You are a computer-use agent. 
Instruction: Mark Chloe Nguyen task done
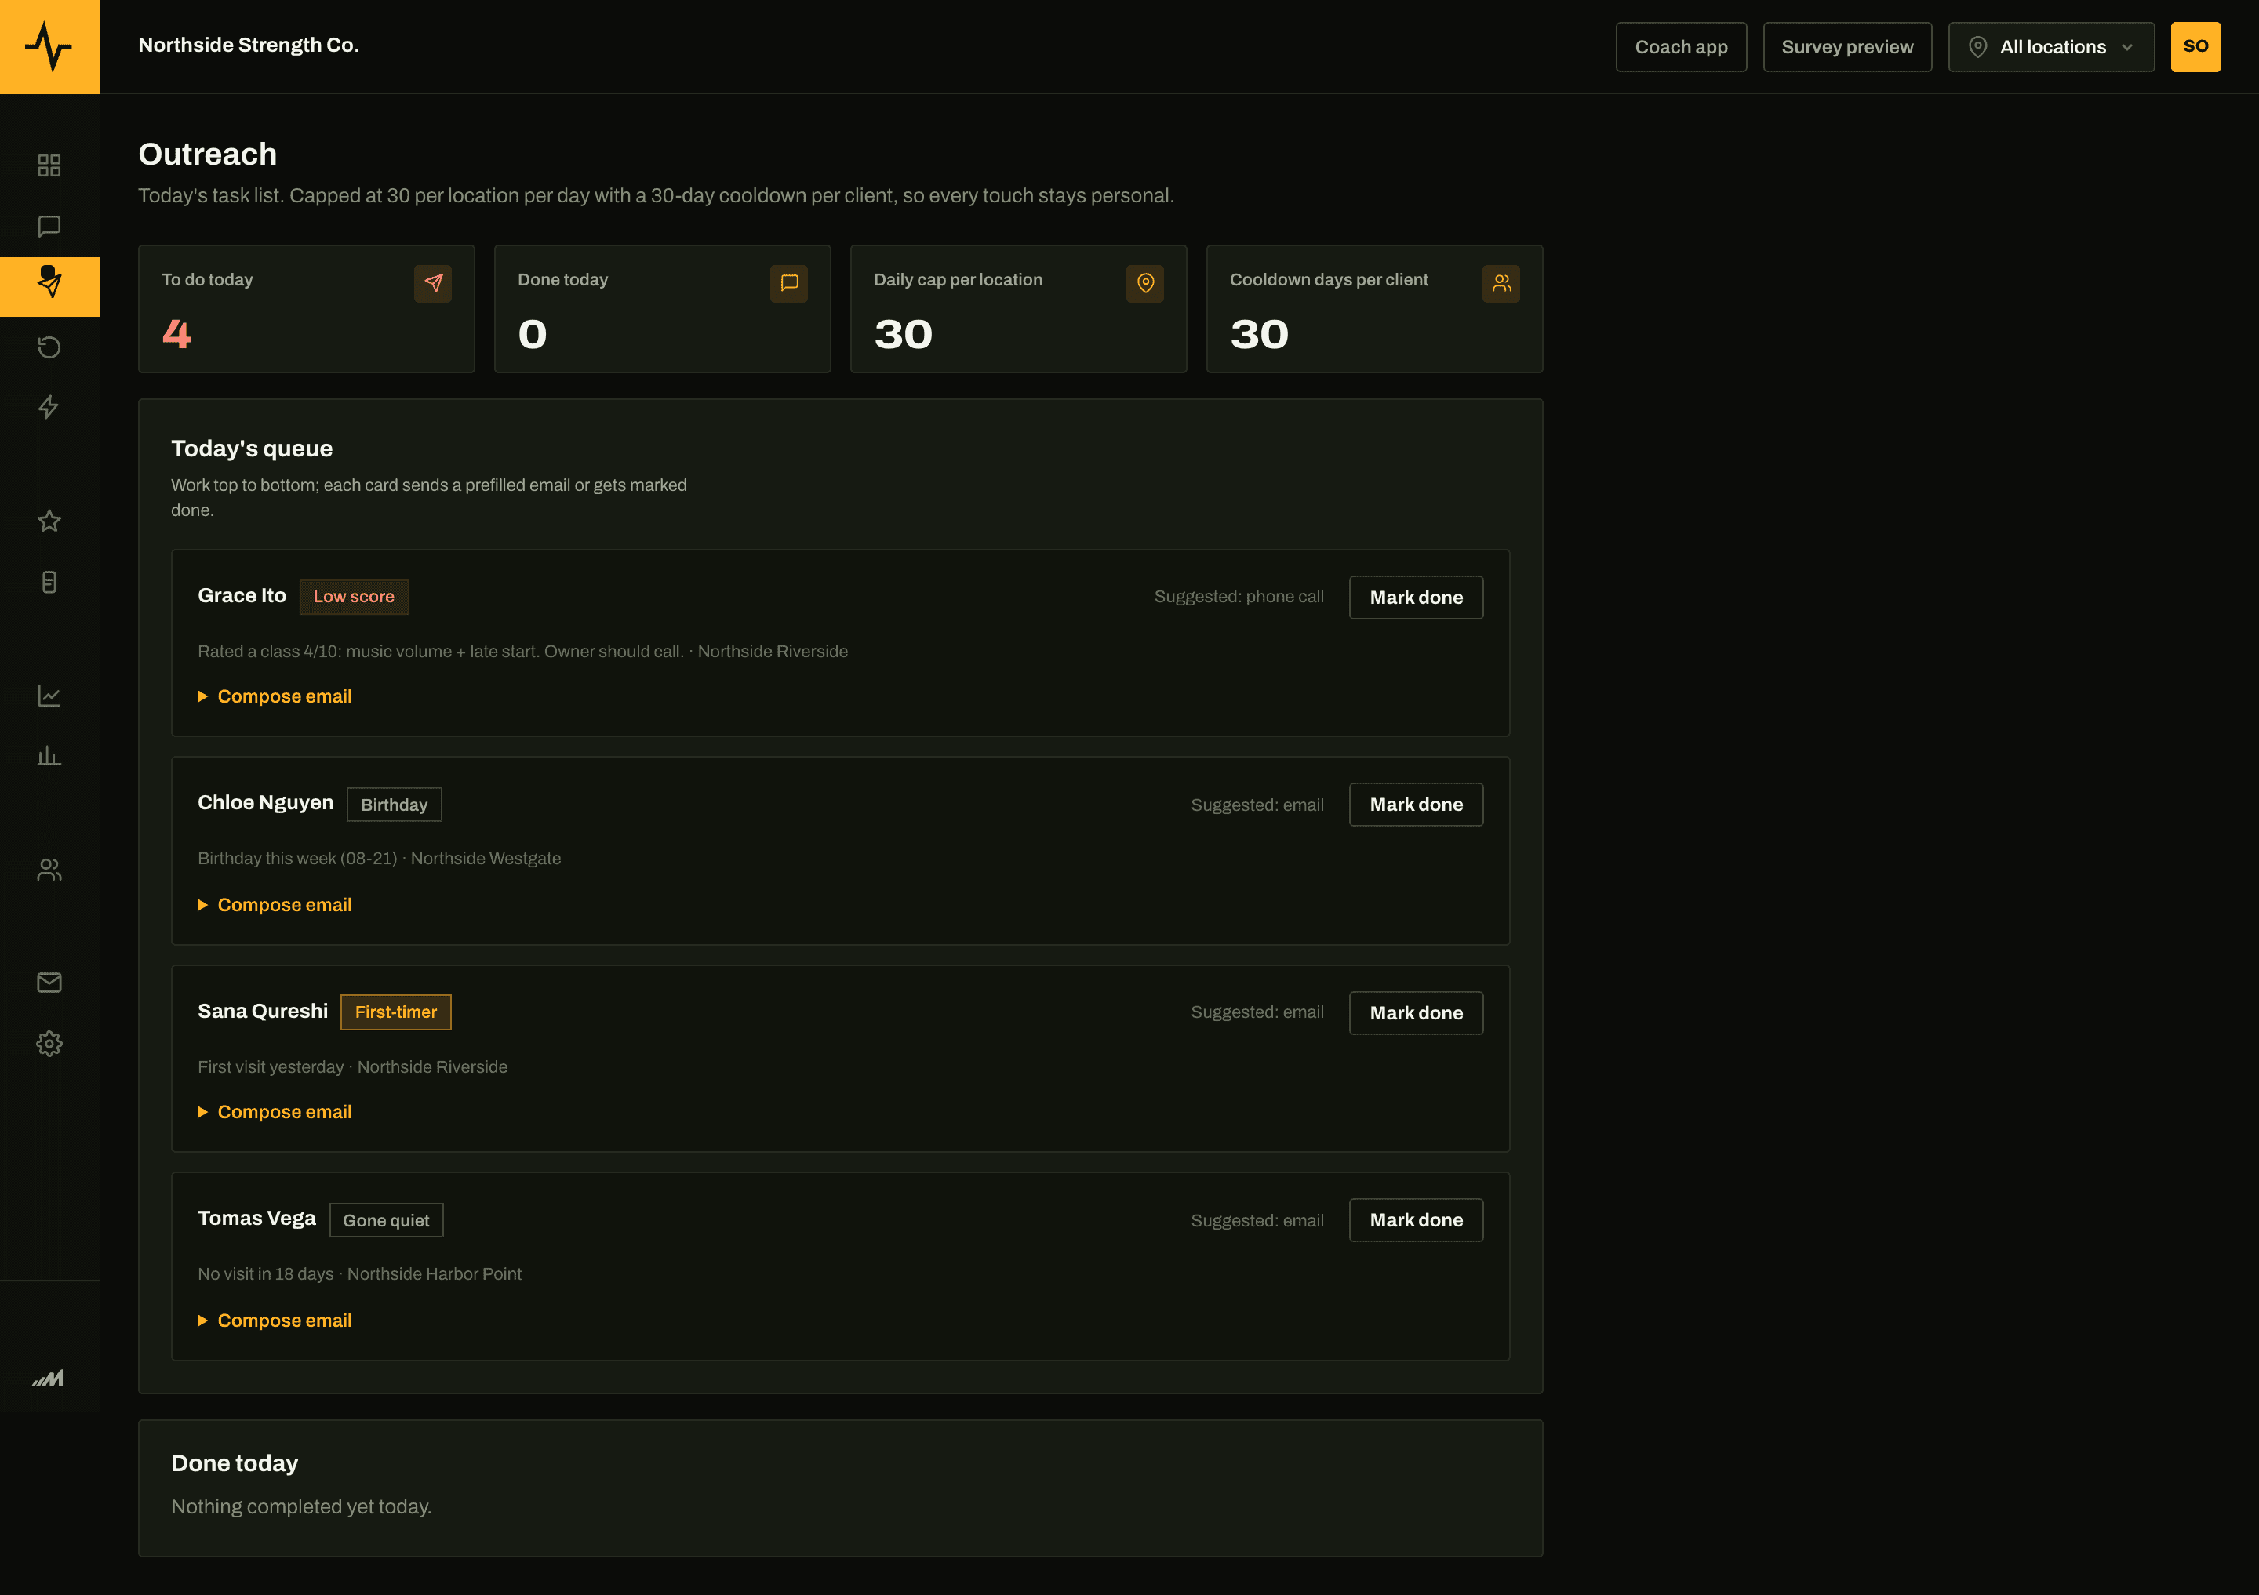[x=1416, y=805]
